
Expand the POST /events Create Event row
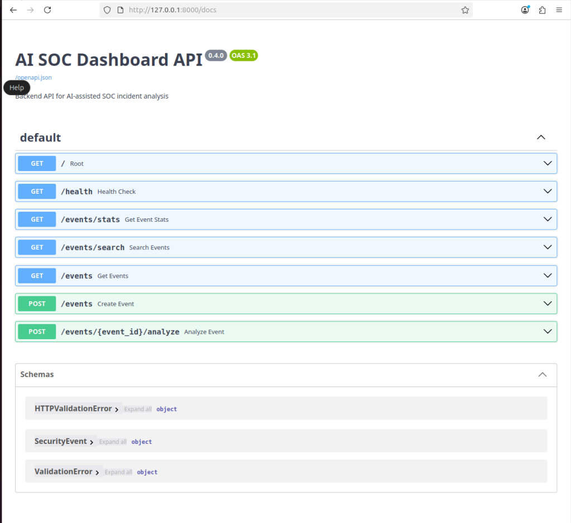point(286,304)
